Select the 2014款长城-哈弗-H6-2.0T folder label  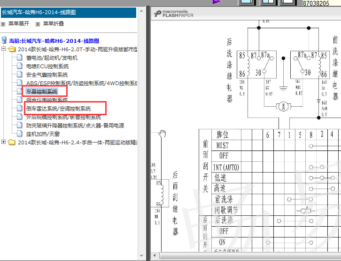point(77,49)
